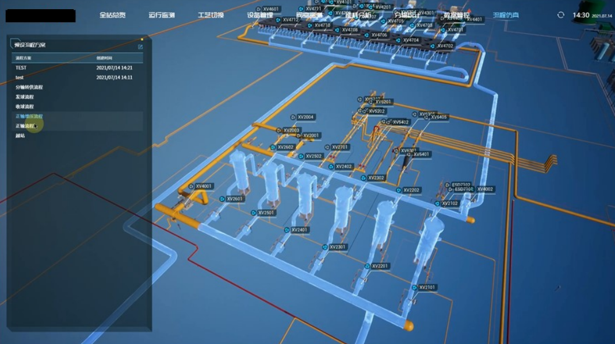Select the 越站 preset row
The height and width of the screenshot is (344, 615).
(20, 136)
